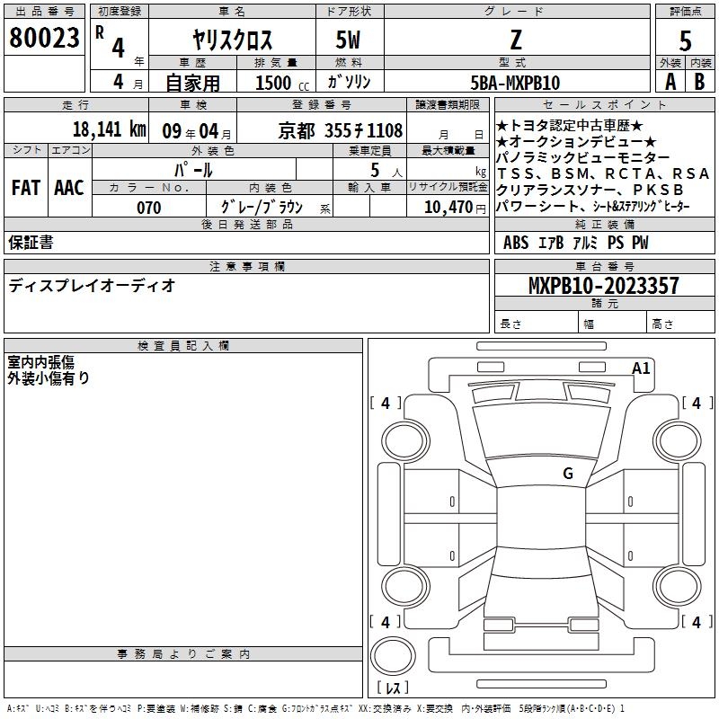Click the PW equipment label
The width and height of the screenshot is (719, 719).
coord(640,243)
